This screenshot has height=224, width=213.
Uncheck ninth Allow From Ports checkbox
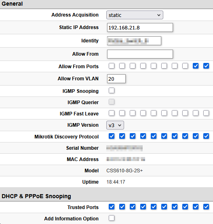[x=196, y=66]
